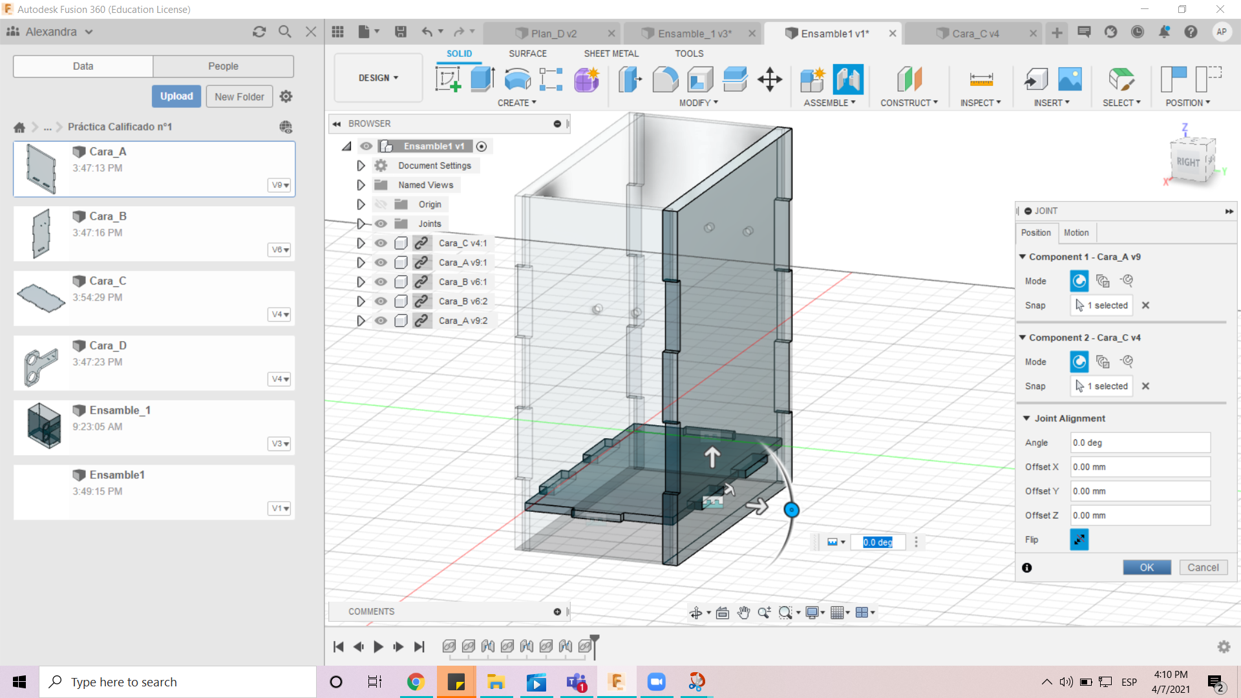Select the Fillet tool
Viewport: 1241px width, 698px height.
point(665,79)
